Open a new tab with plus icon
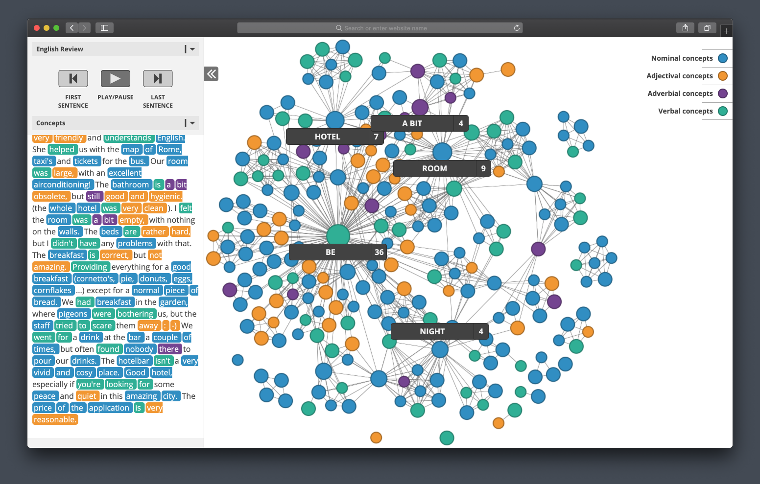Image resolution: width=760 pixels, height=484 pixels. point(726,31)
